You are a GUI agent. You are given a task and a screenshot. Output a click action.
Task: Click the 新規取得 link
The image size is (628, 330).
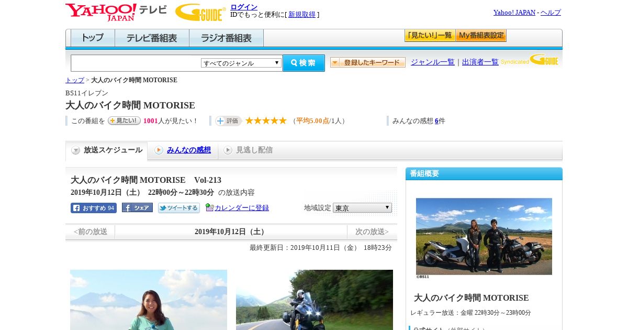302,15
